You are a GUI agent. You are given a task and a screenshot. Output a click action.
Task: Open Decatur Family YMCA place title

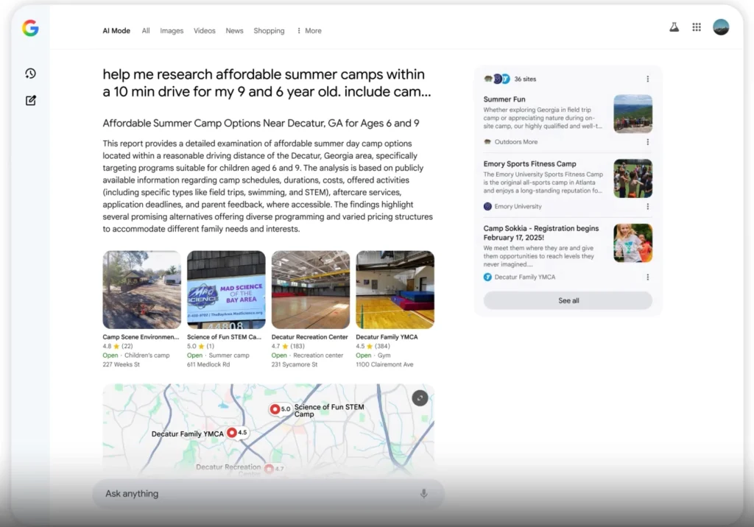pyautogui.click(x=387, y=337)
